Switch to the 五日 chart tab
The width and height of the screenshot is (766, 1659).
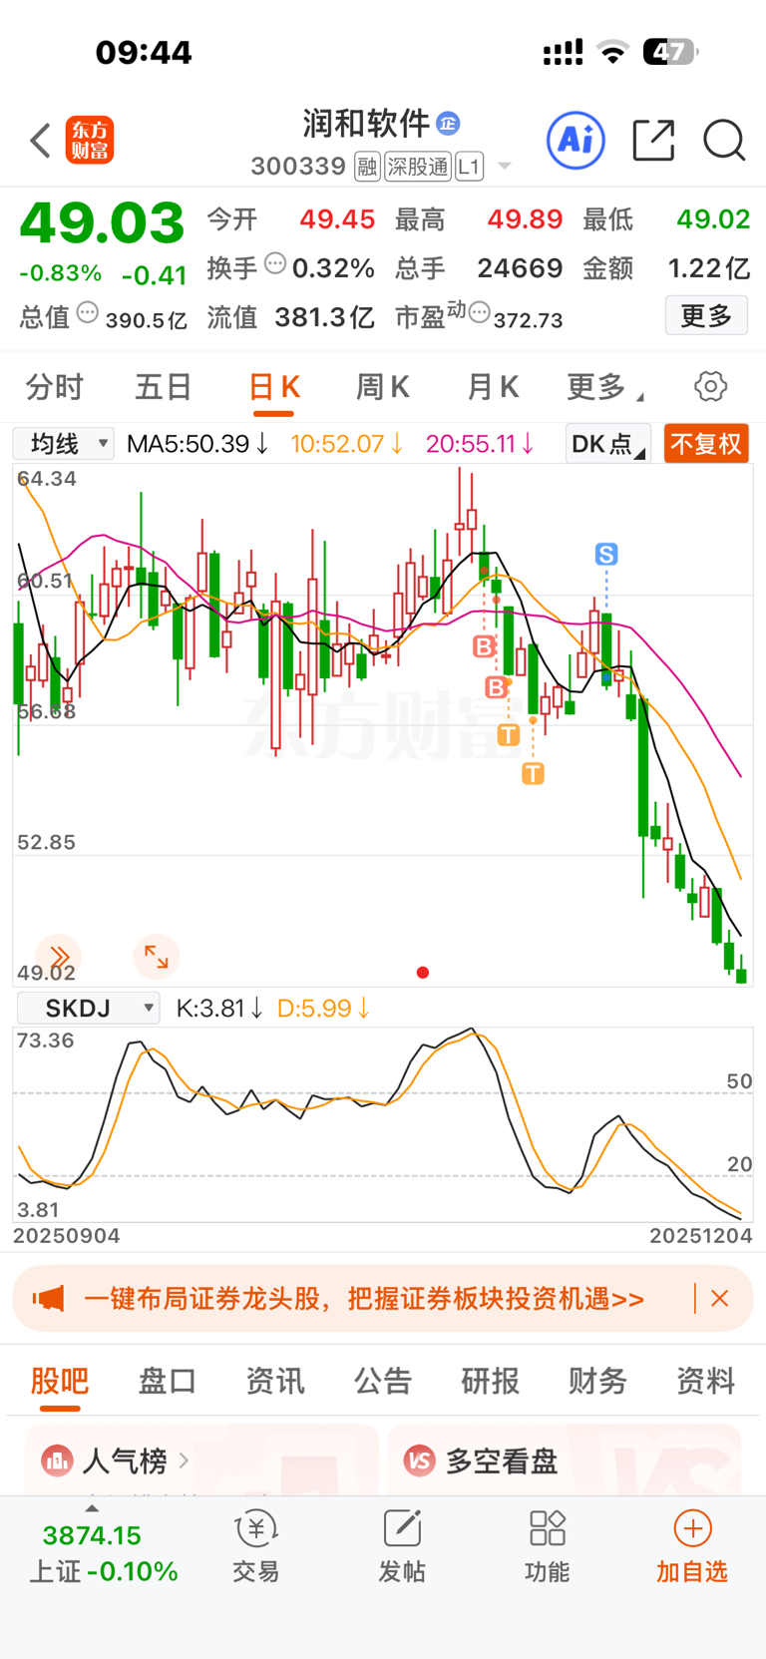click(x=163, y=387)
